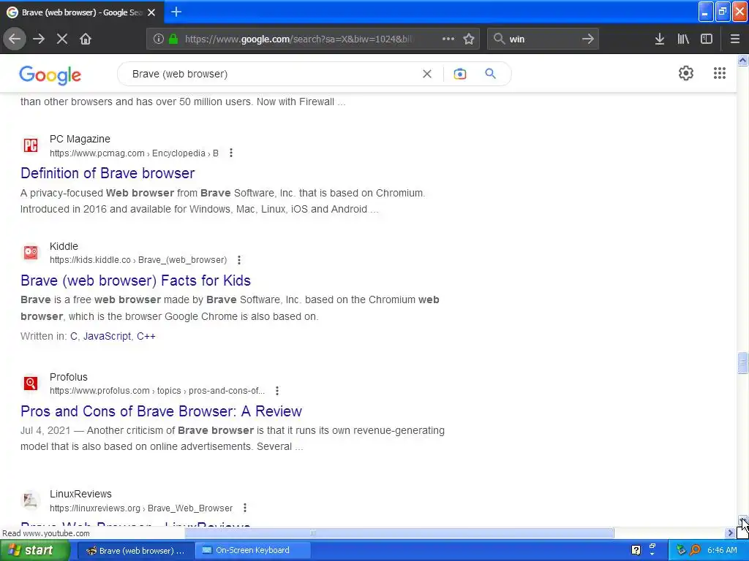
Task: Open more options for PC Magazine result
Action: click(231, 153)
